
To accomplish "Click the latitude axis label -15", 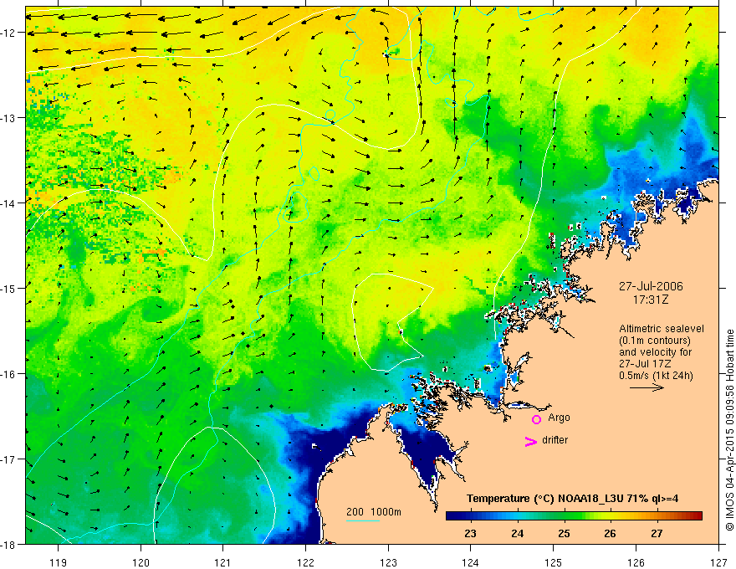I will [x=10, y=288].
